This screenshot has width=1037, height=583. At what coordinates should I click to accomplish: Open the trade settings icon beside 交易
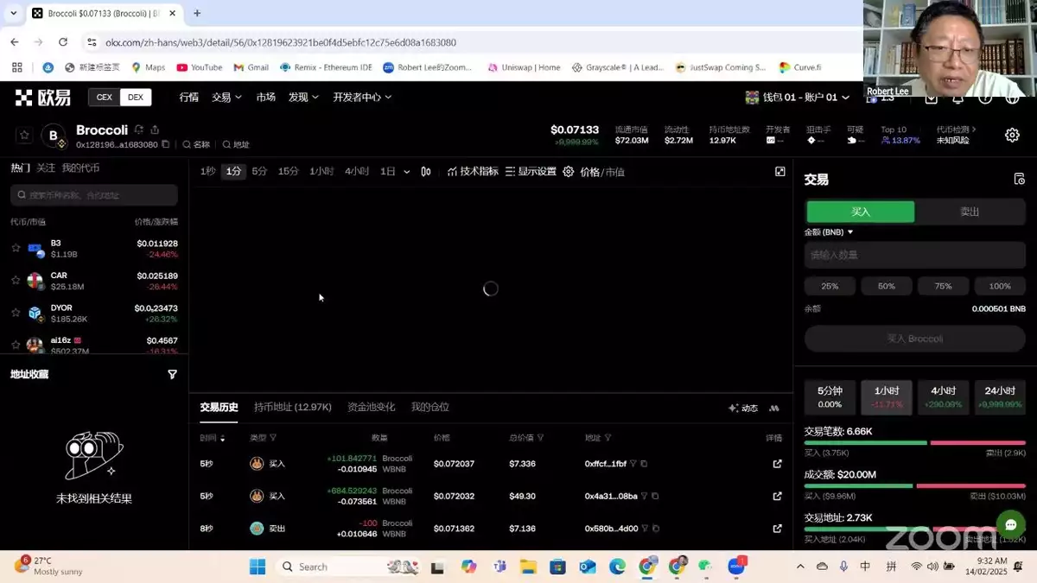click(x=1020, y=179)
